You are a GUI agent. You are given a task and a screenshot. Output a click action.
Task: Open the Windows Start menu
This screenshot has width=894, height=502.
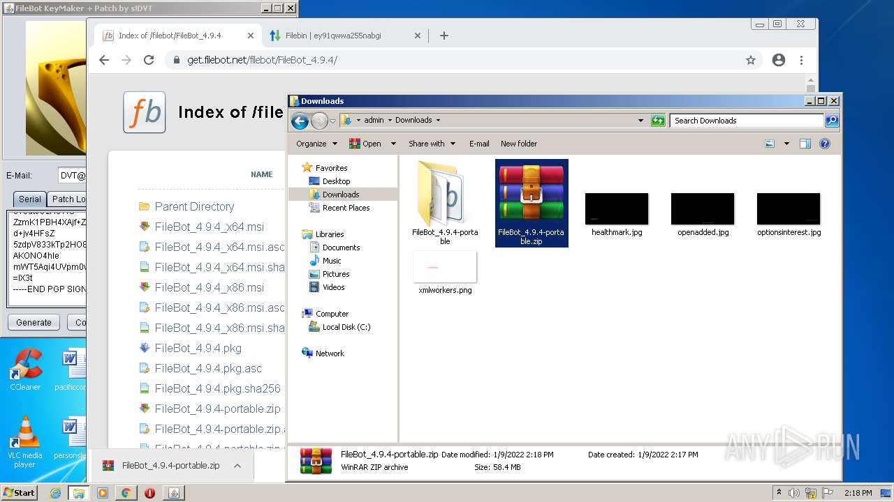click(x=19, y=492)
